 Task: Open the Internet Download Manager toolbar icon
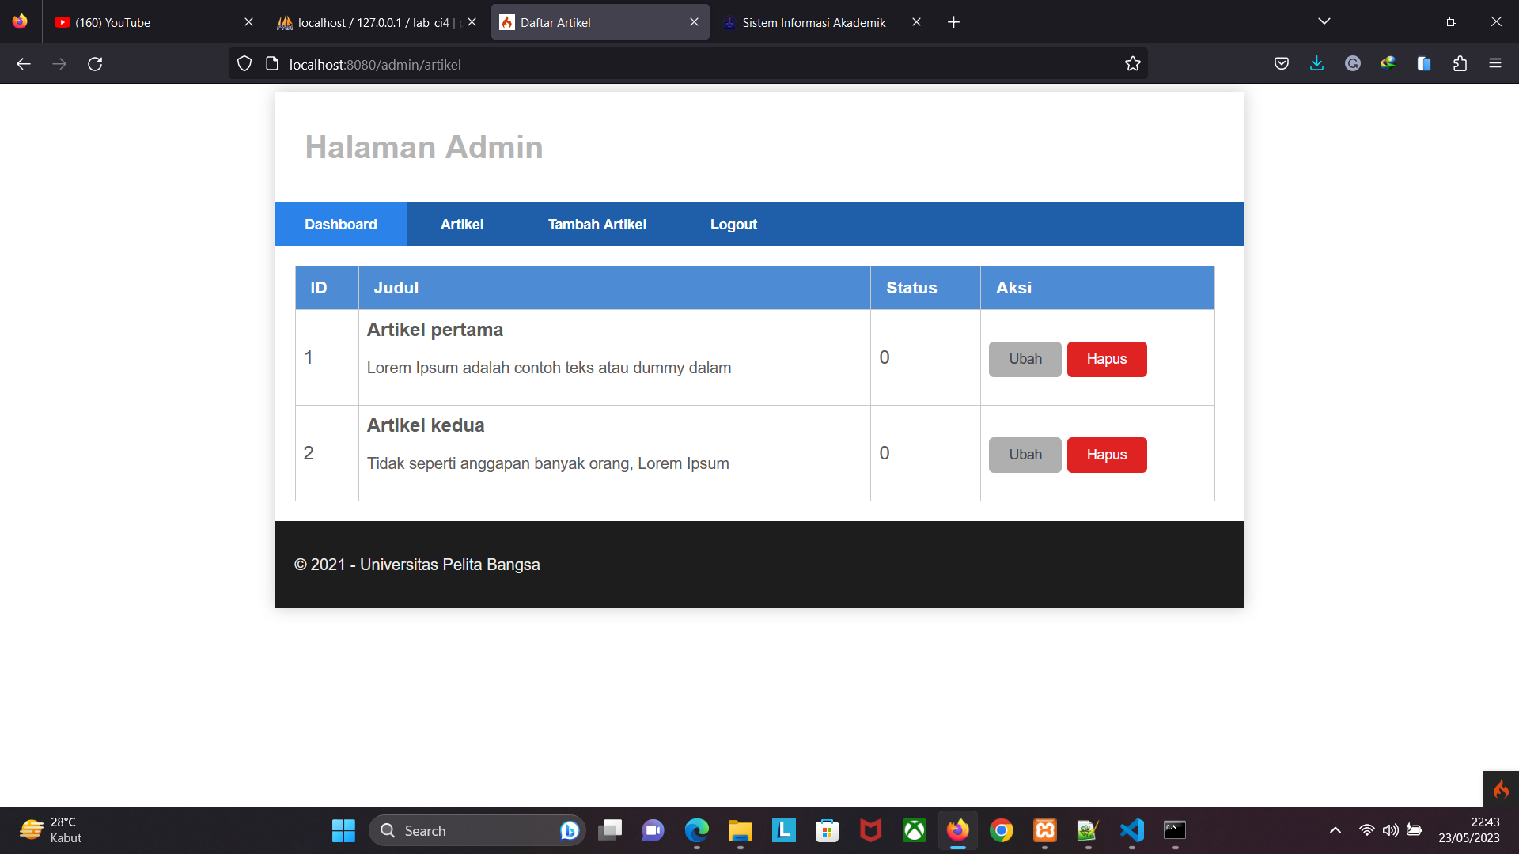(x=1388, y=63)
